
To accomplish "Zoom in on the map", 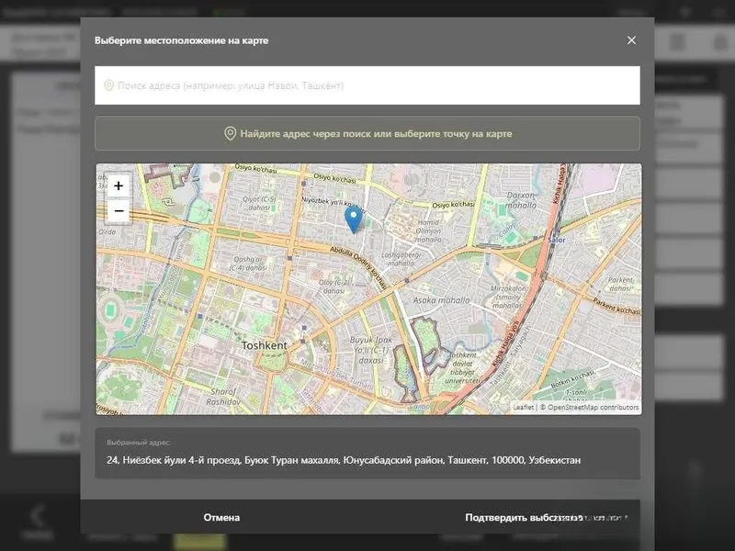I will pyautogui.click(x=119, y=186).
